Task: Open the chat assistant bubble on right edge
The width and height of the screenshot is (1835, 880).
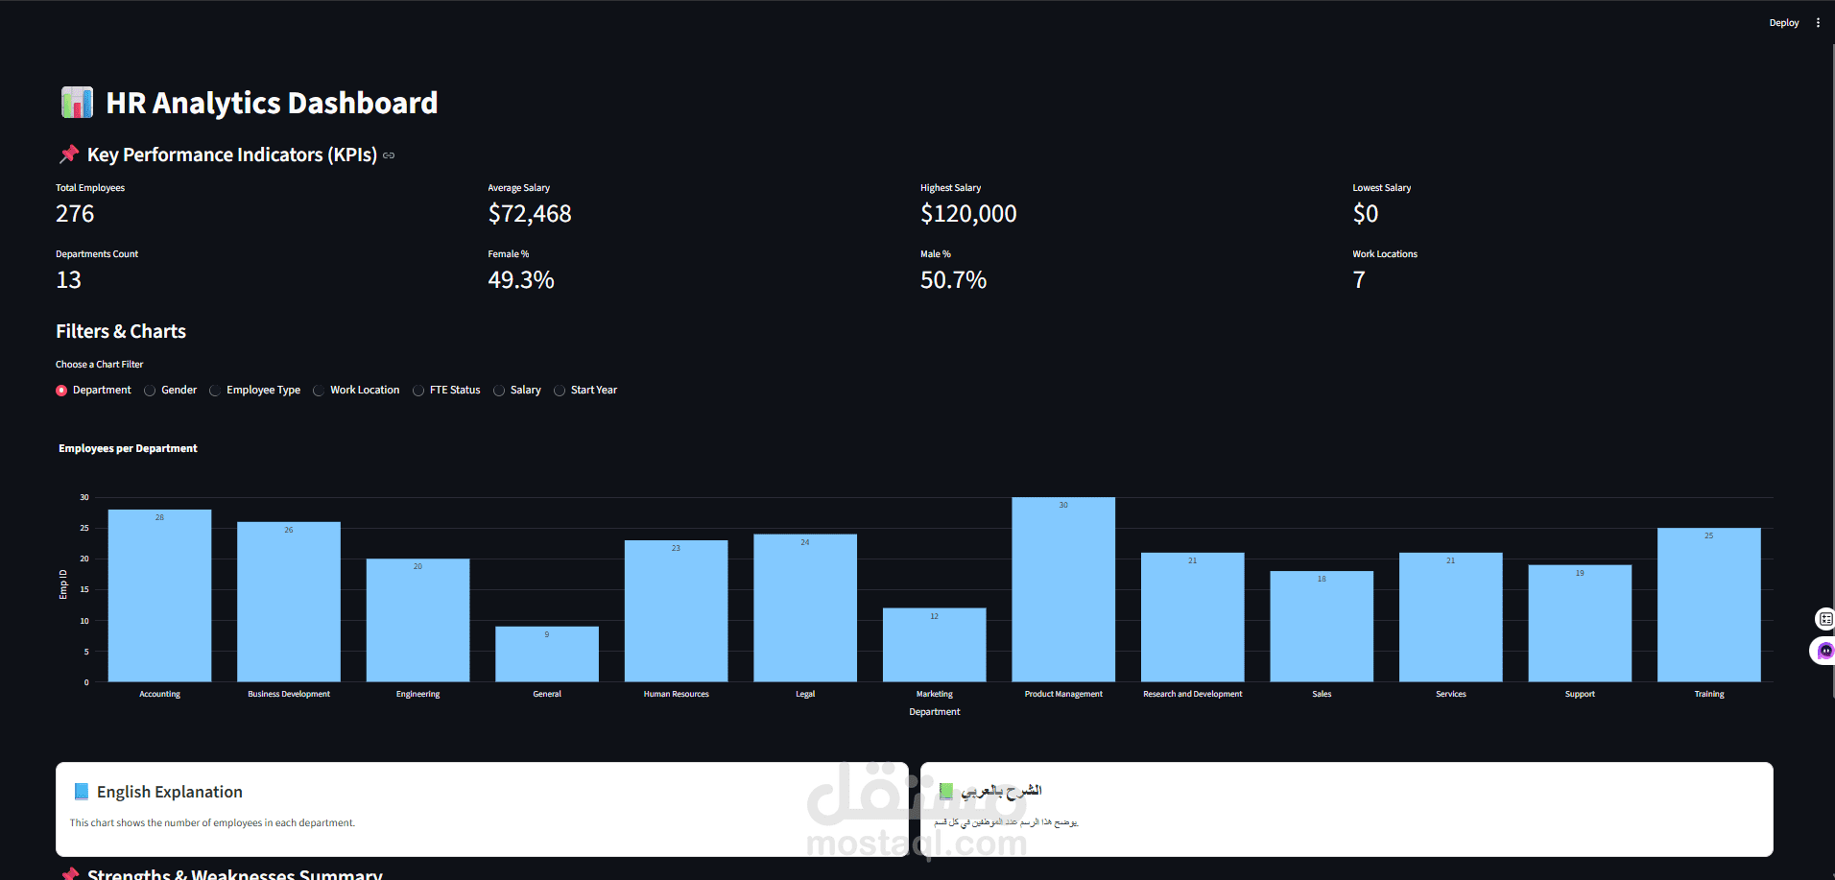Action: point(1823,651)
